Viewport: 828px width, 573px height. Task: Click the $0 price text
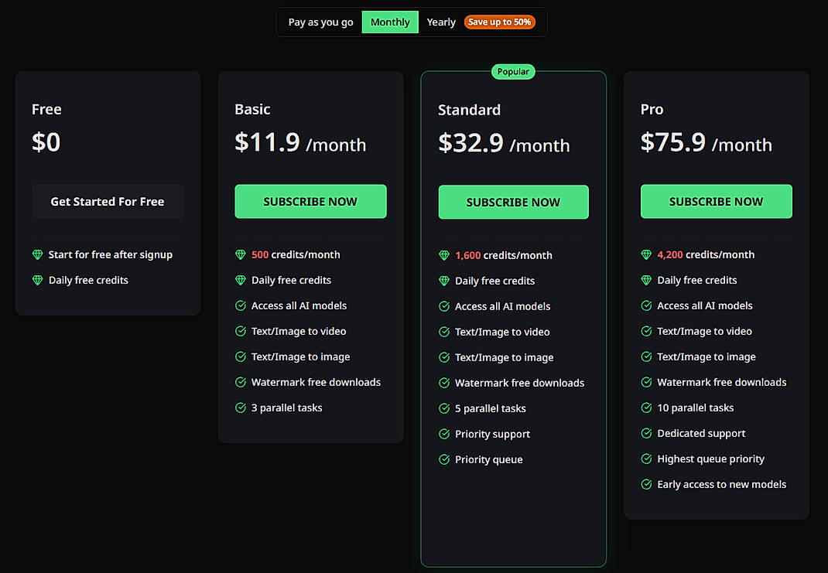(46, 142)
